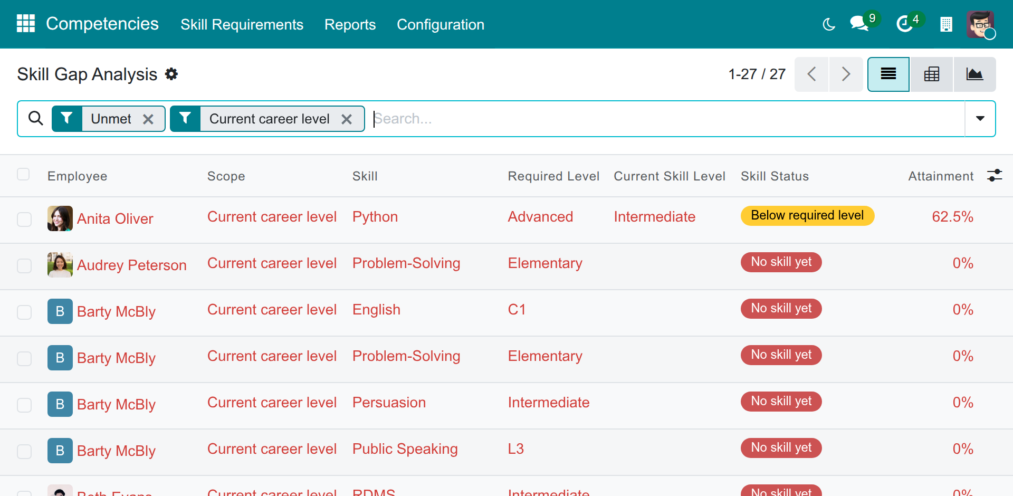Open the Skill Requirements menu
This screenshot has height=496, width=1013.
[x=242, y=24]
